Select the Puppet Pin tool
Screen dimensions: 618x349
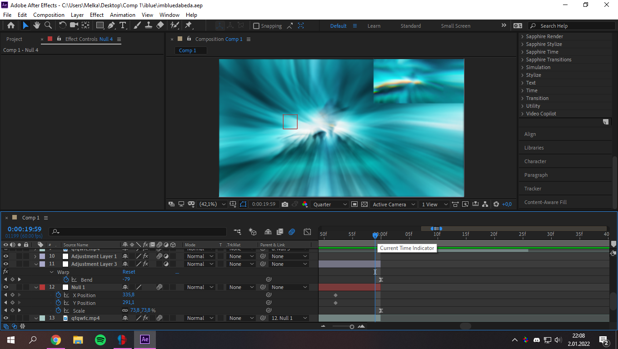(188, 26)
